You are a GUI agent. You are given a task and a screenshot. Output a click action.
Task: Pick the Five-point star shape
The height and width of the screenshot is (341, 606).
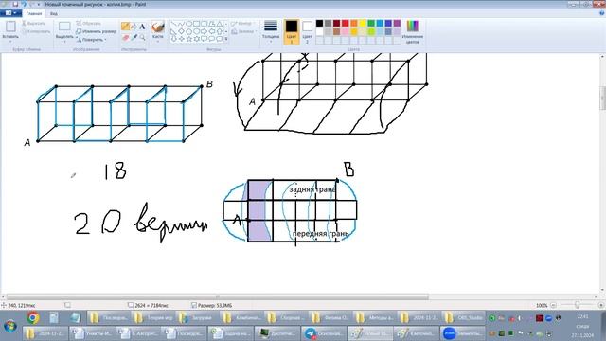tap(189, 39)
